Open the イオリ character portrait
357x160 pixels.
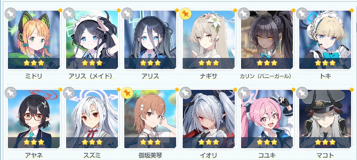(x=209, y=119)
